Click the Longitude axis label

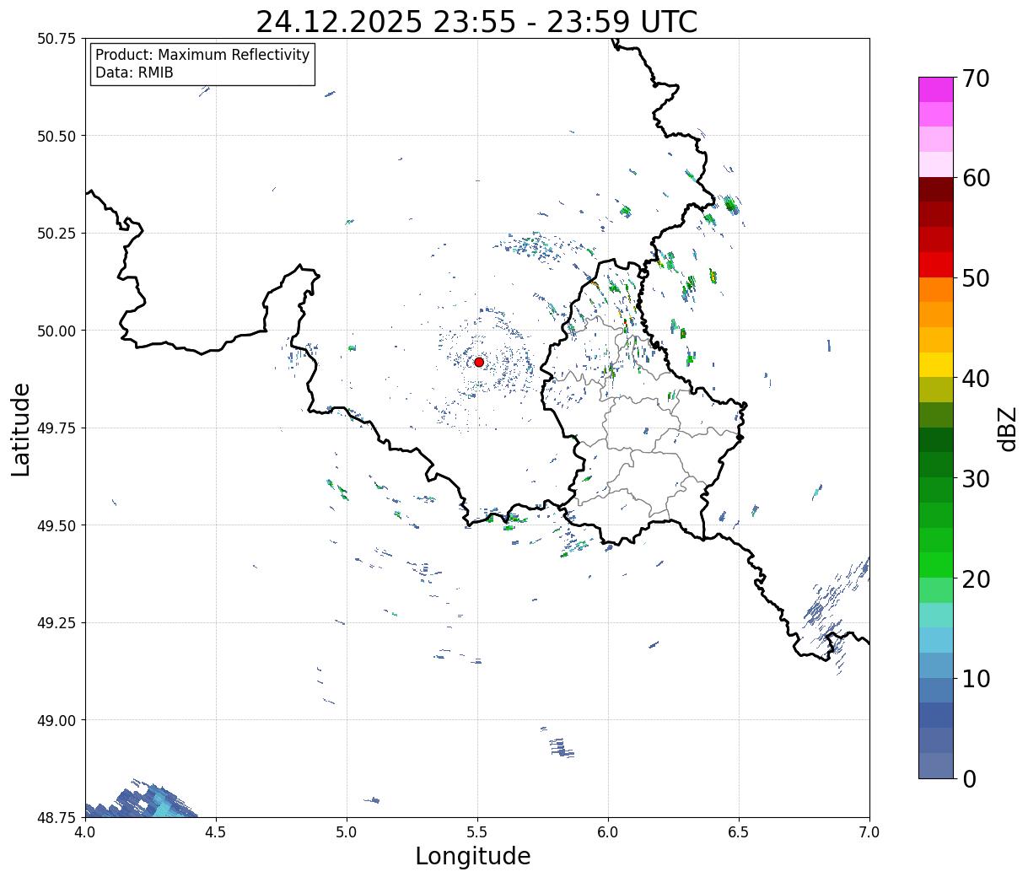tap(473, 856)
